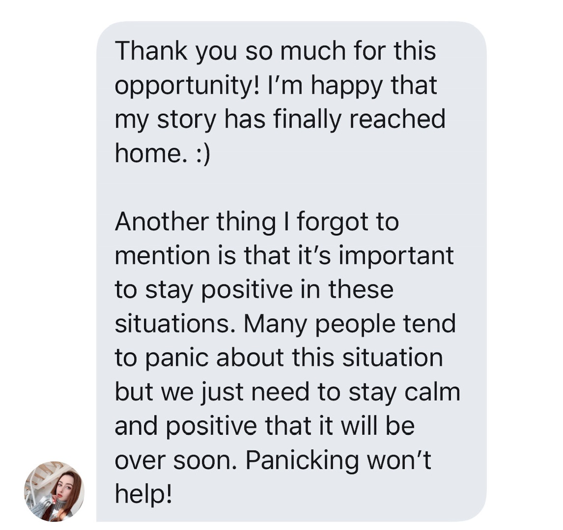Click the word "calm" in the message
This screenshot has width=563, height=530.
432,392
